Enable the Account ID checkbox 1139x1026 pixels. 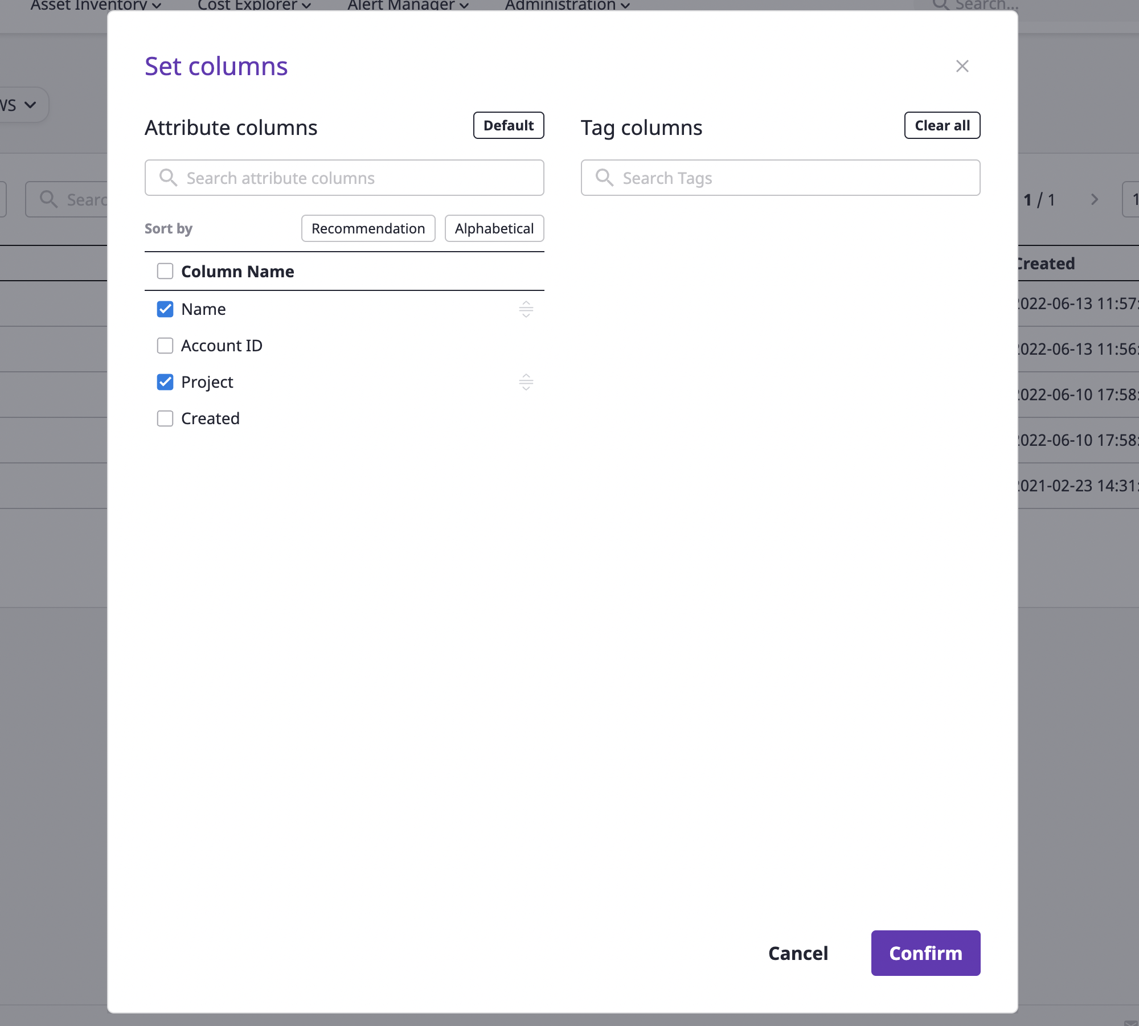(165, 344)
